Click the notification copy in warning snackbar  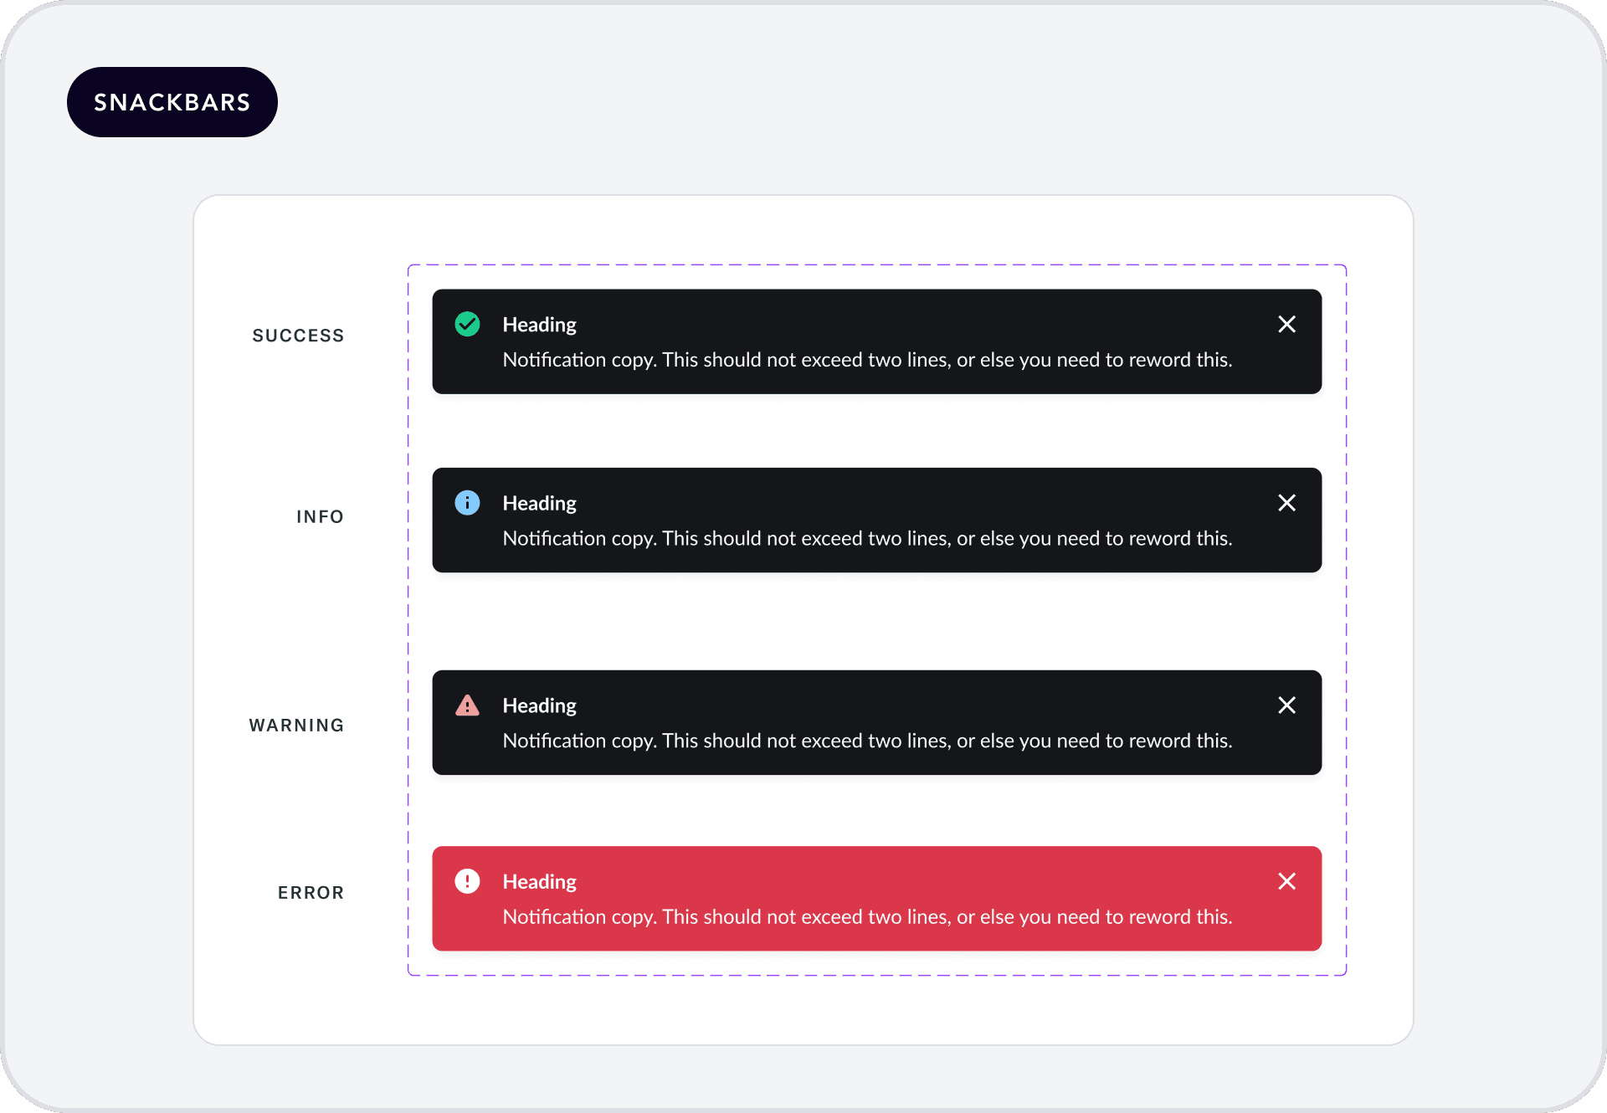tap(867, 741)
